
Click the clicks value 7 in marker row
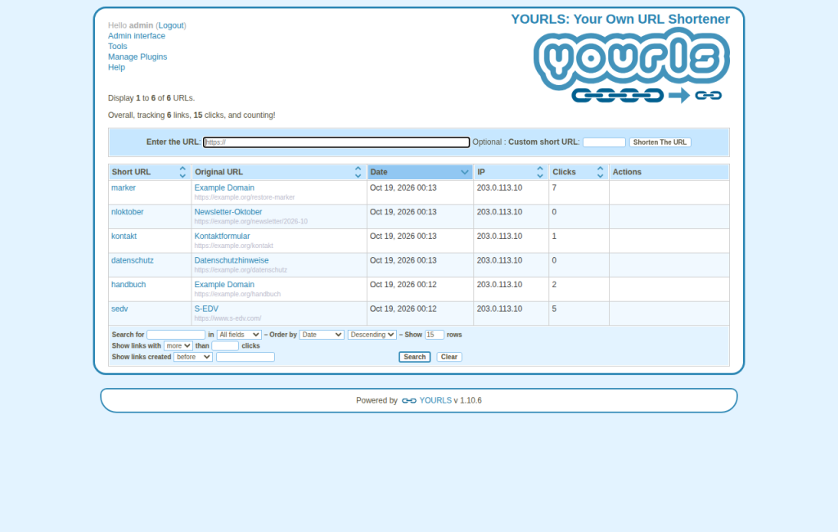pos(554,187)
